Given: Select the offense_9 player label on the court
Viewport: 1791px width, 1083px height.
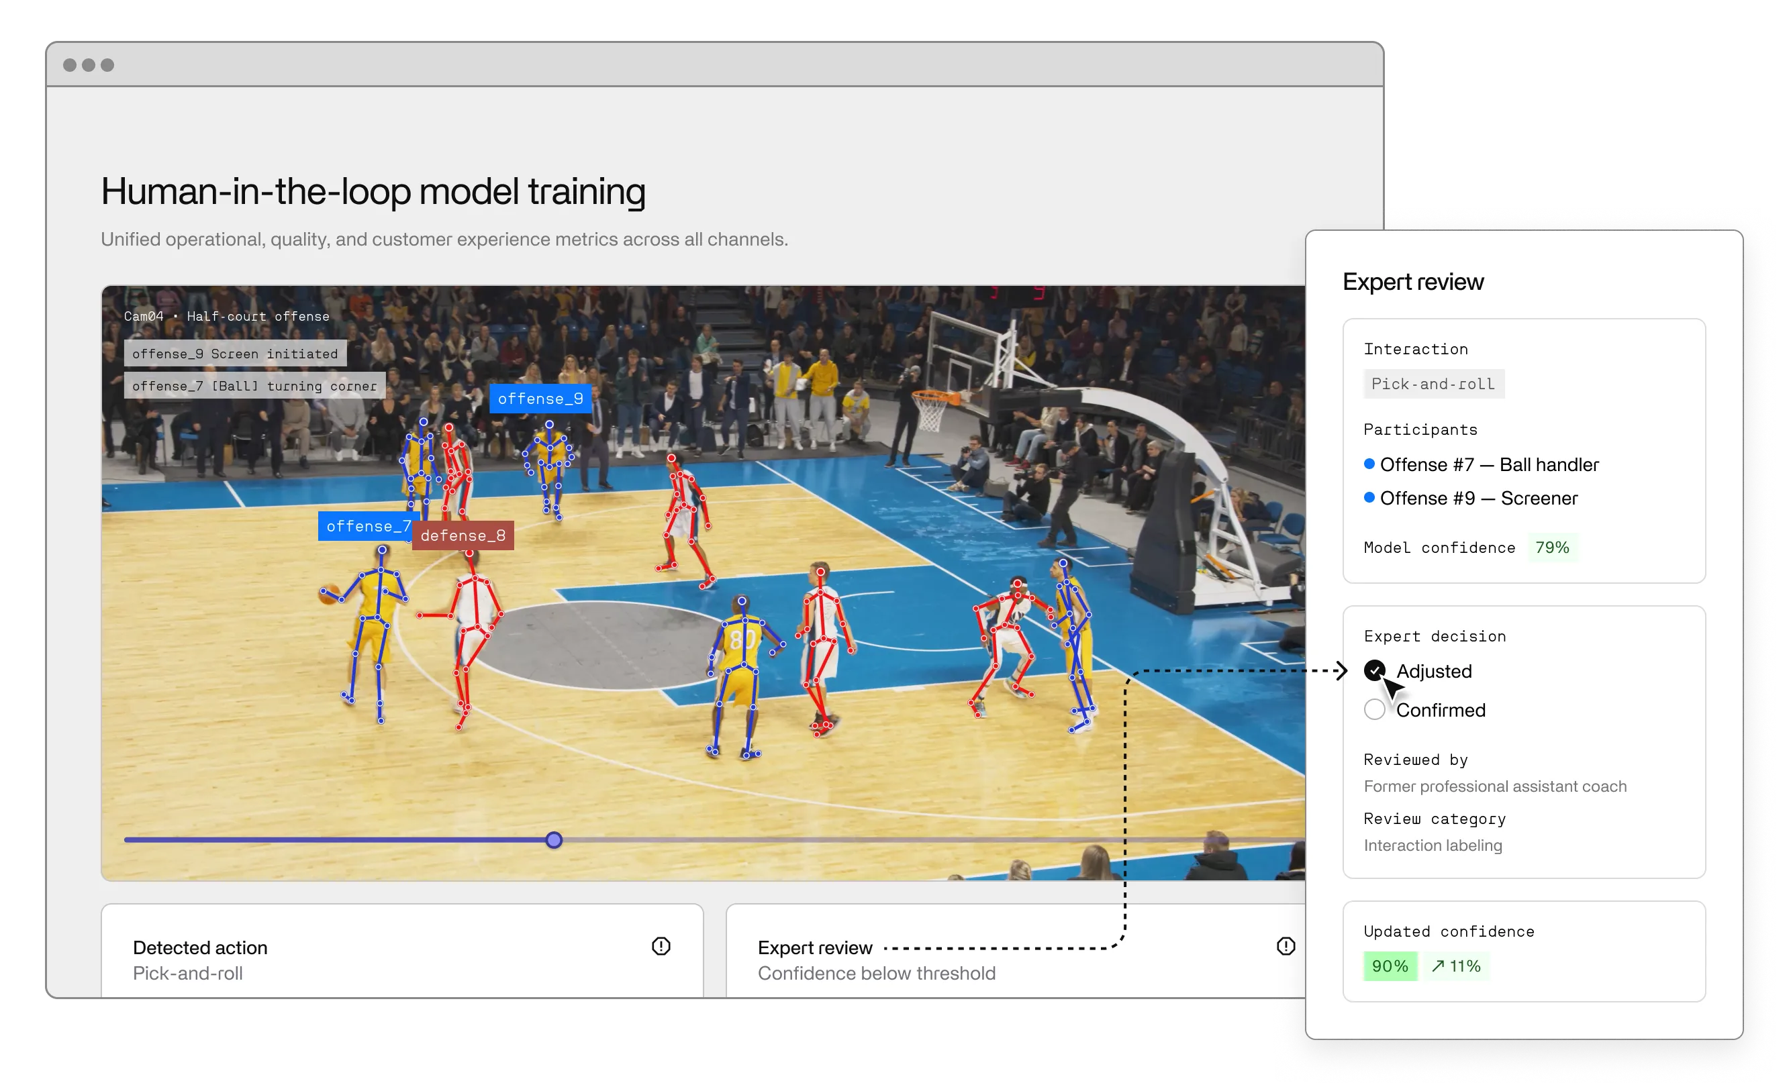Looking at the screenshot, I should click(541, 399).
